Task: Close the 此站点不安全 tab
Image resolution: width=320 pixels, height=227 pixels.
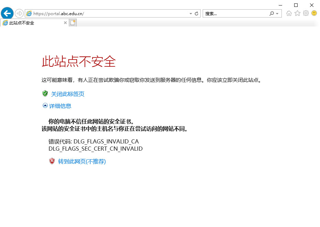Action: [x=65, y=23]
